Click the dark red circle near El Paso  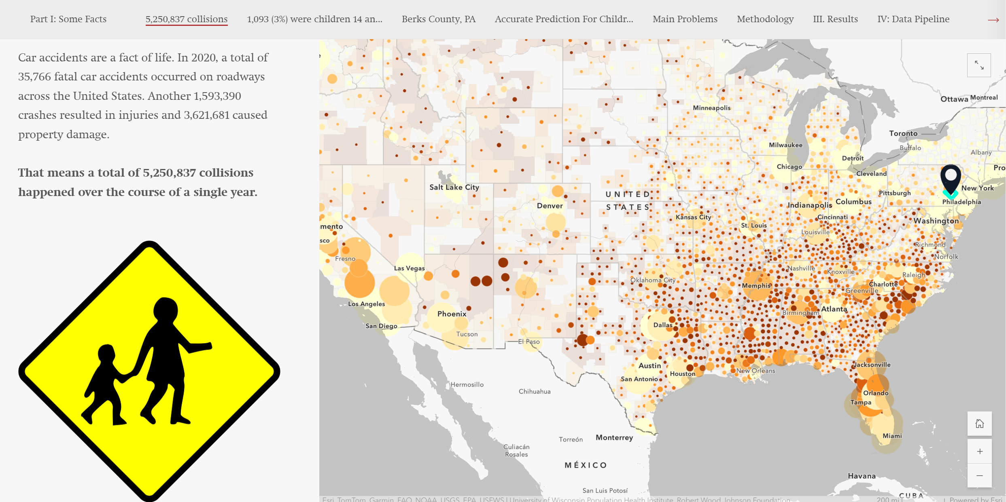click(x=582, y=340)
